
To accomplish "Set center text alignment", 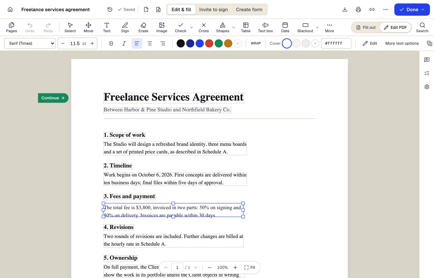I will click(x=150, y=43).
